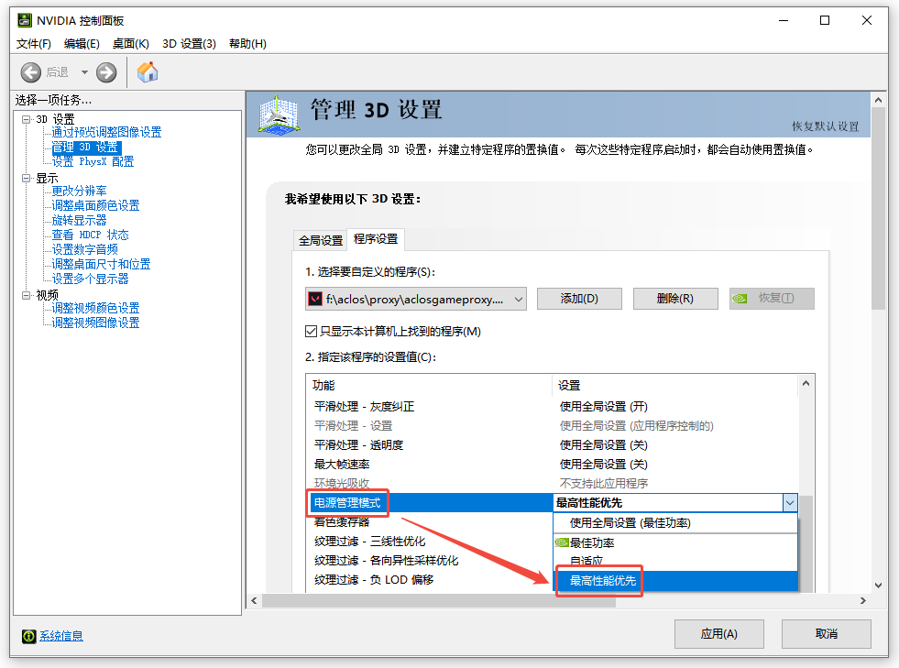
Task: Open 调整桌面颜色设置 task
Action: click(x=95, y=205)
